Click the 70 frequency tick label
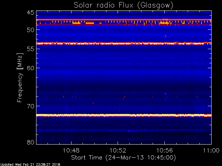222x166 pixels. 31,106
